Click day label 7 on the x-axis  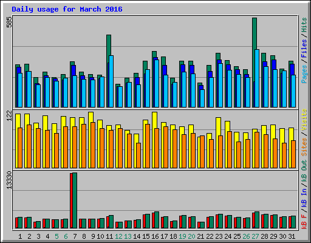point(75,236)
